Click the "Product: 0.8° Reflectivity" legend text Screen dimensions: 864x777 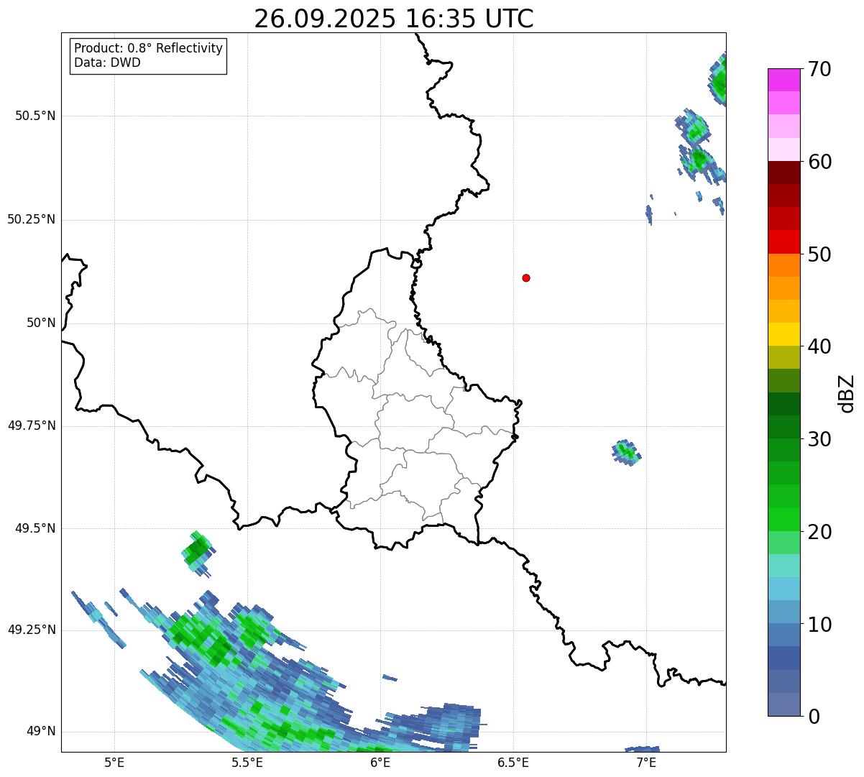click(x=149, y=48)
